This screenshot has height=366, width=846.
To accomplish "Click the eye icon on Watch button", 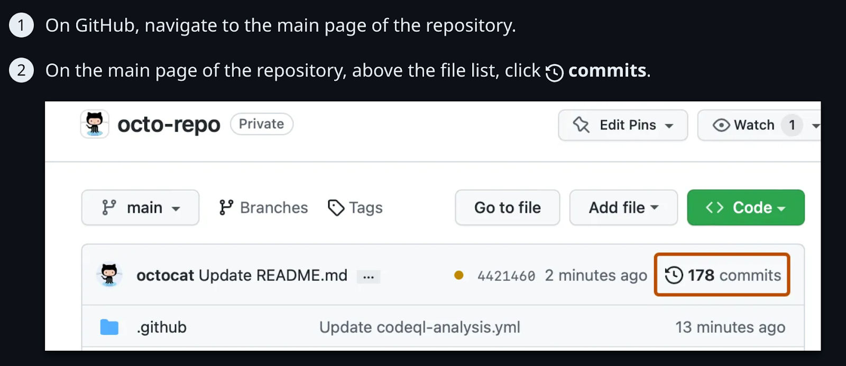I will coord(721,125).
